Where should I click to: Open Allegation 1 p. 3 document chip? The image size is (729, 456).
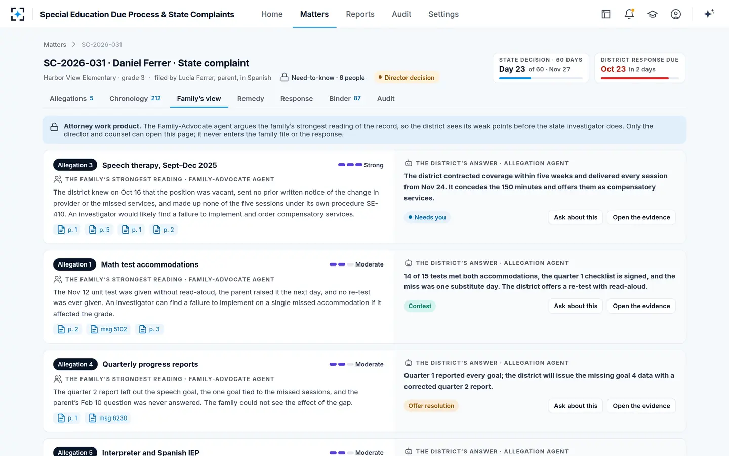pyautogui.click(x=149, y=329)
